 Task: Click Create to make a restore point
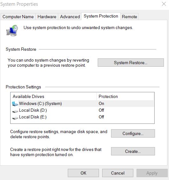[133, 151]
